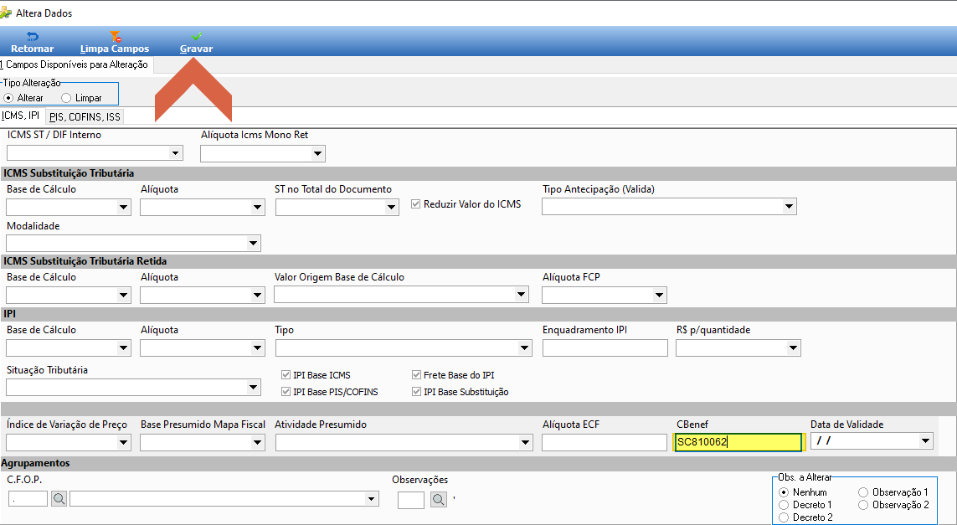Toggle IPI Base Substituição checkbox
This screenshot has height=525, width=957.
tap(416, 392)
